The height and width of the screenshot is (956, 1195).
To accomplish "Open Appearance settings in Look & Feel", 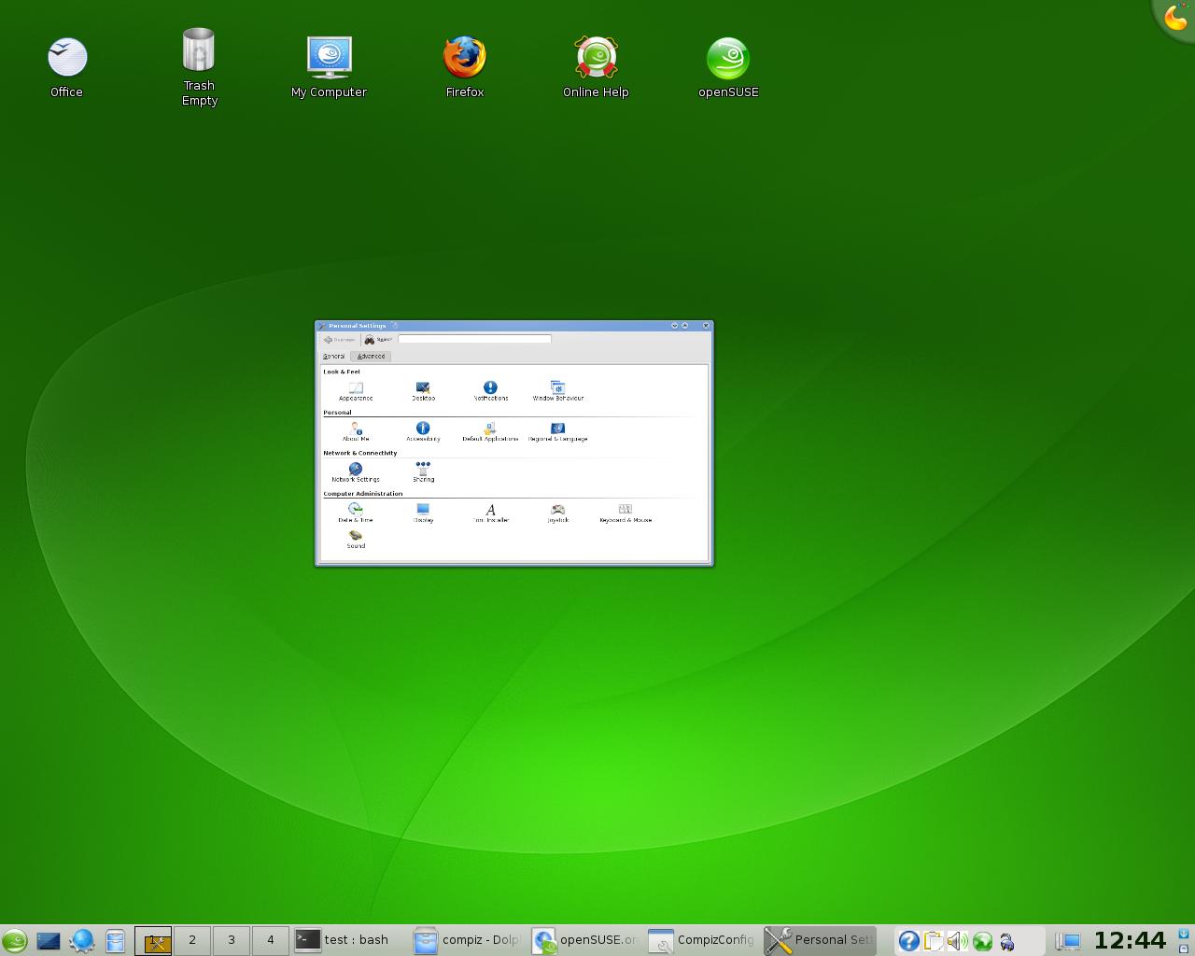I will (356, 390).
